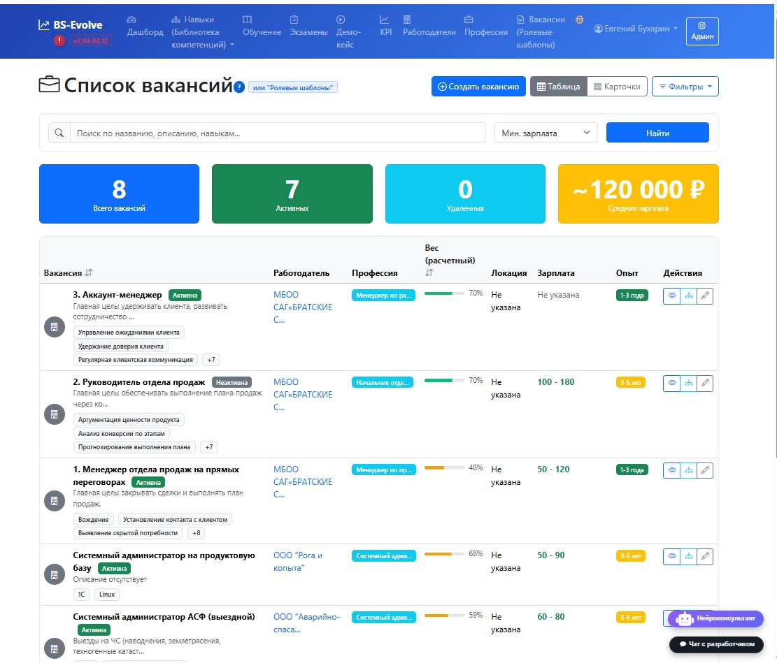Expand the +7 skills of Руководитель отдела продаж
The height and width of the screenshot is (663, 777).
click(209, 446)
